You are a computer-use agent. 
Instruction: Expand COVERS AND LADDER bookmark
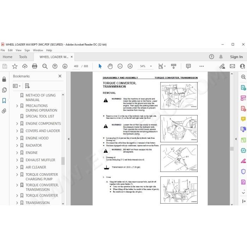tap(17, 131)
